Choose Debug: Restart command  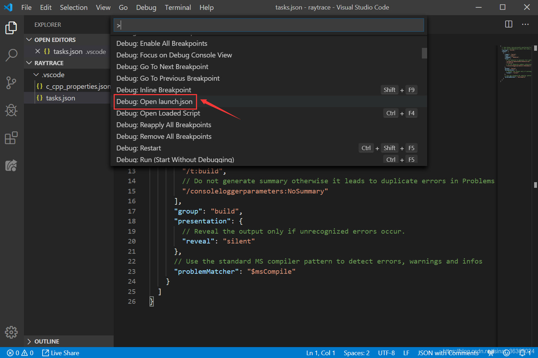269,148
